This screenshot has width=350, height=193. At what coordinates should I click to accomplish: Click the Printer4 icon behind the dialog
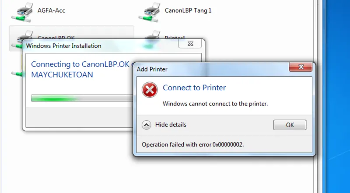click(152, 35)
